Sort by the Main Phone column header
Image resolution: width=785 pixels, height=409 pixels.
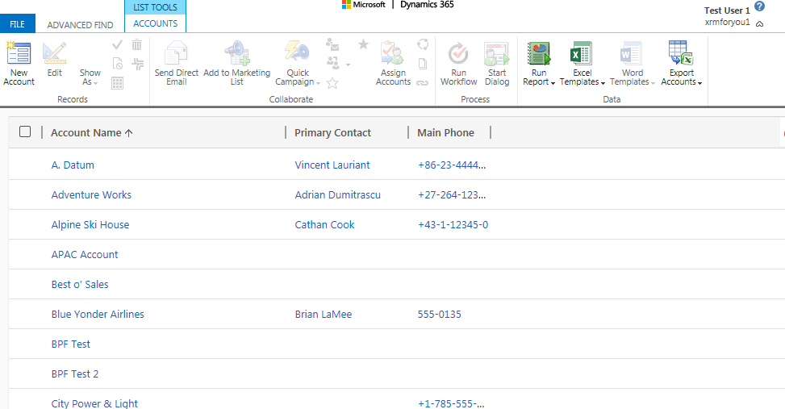click(445, 132)
